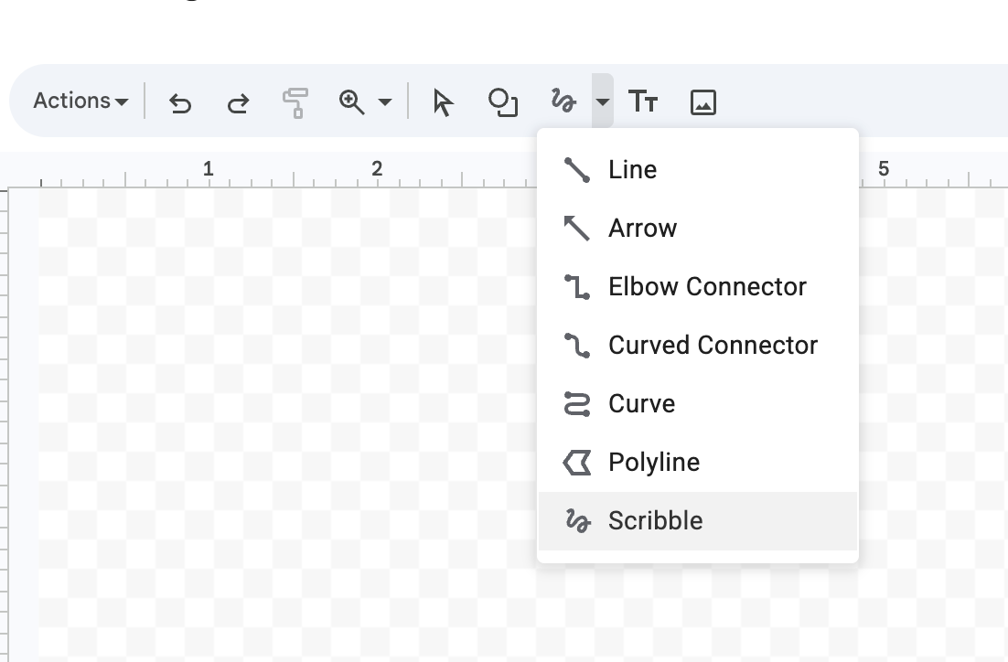Image resolution: width=1008 pixels, height=662 pixels.
Task: Select Scribble from the line menu
Action: pos(655,520)
